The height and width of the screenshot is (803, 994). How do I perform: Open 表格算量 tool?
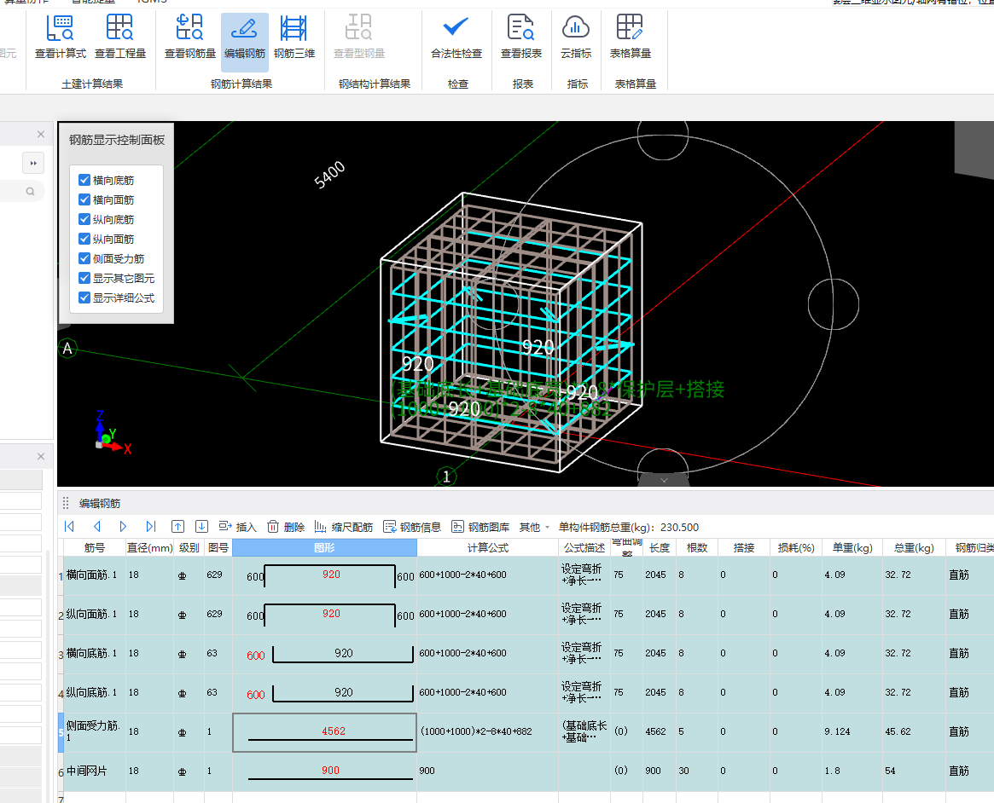631,38
